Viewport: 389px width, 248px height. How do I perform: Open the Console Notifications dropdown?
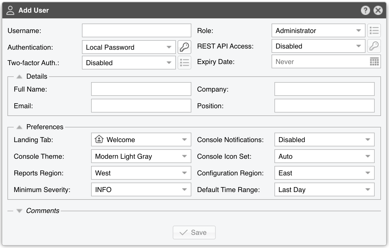coord(325,140)
